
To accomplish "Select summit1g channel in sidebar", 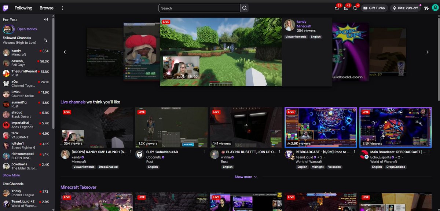I will 26,104.
